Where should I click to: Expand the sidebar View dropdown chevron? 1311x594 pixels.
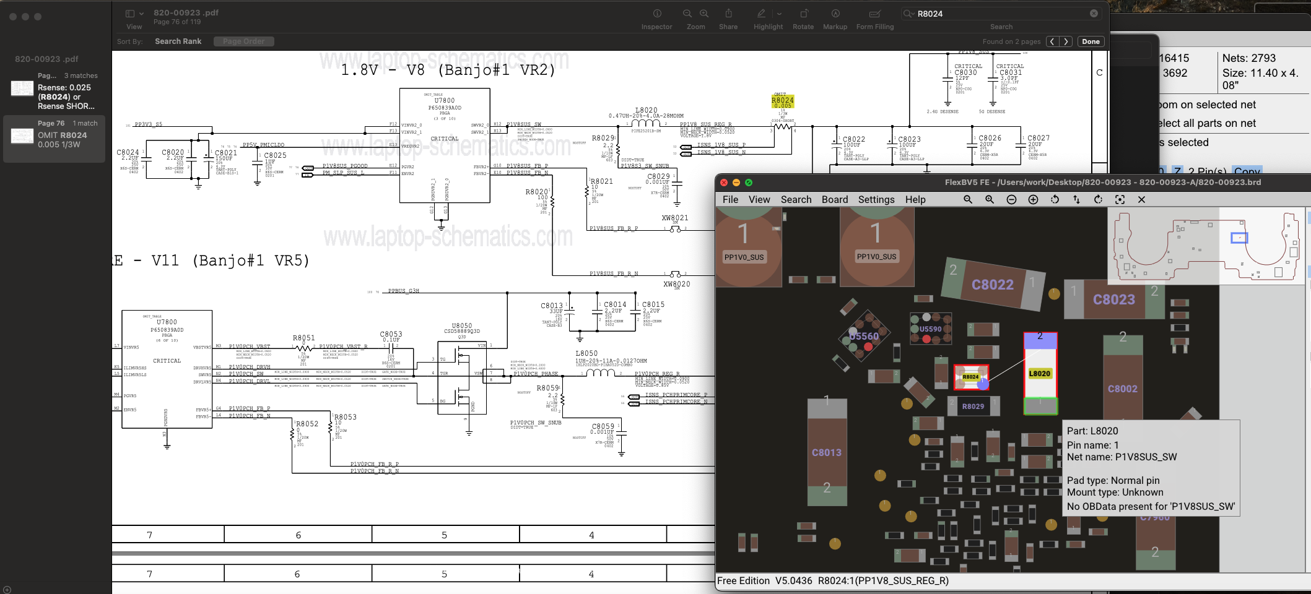tap(142, 14)
